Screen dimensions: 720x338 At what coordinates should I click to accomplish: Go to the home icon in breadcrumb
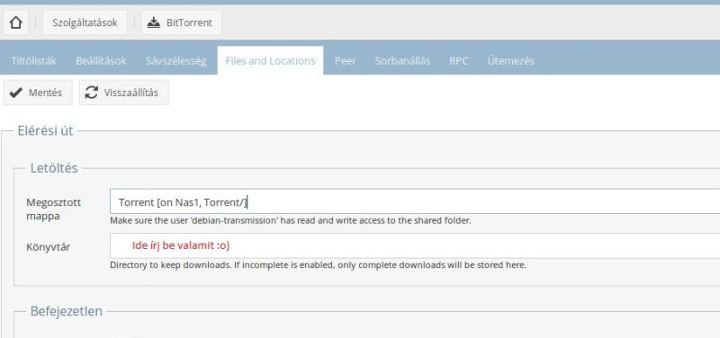pyautogui.click(x=15, y=22)
